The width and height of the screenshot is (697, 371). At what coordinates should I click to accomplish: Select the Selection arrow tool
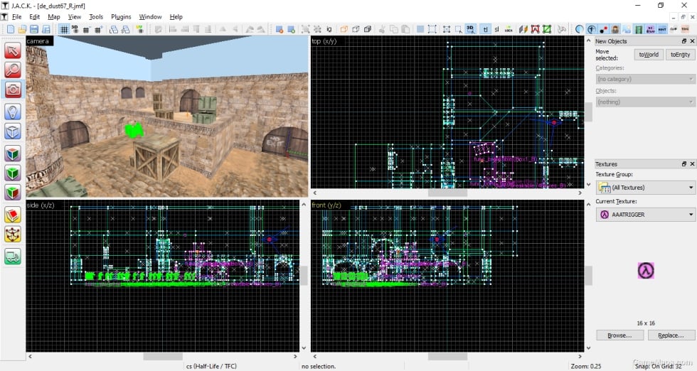(x=13, y=50)
